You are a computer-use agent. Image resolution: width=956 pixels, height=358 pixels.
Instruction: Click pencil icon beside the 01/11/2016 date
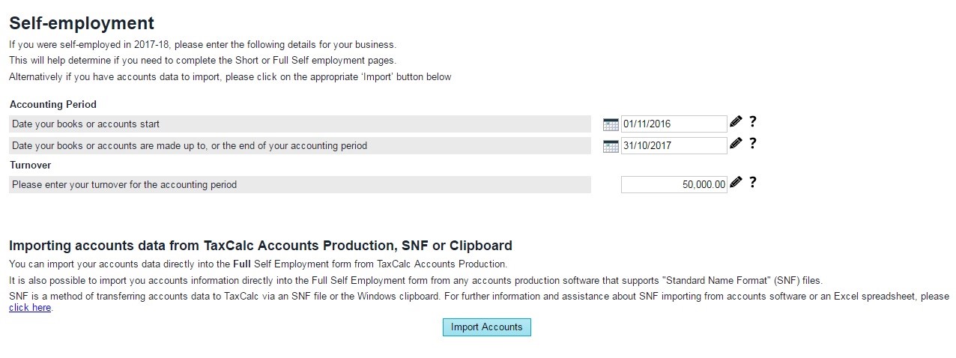(736, 121)
